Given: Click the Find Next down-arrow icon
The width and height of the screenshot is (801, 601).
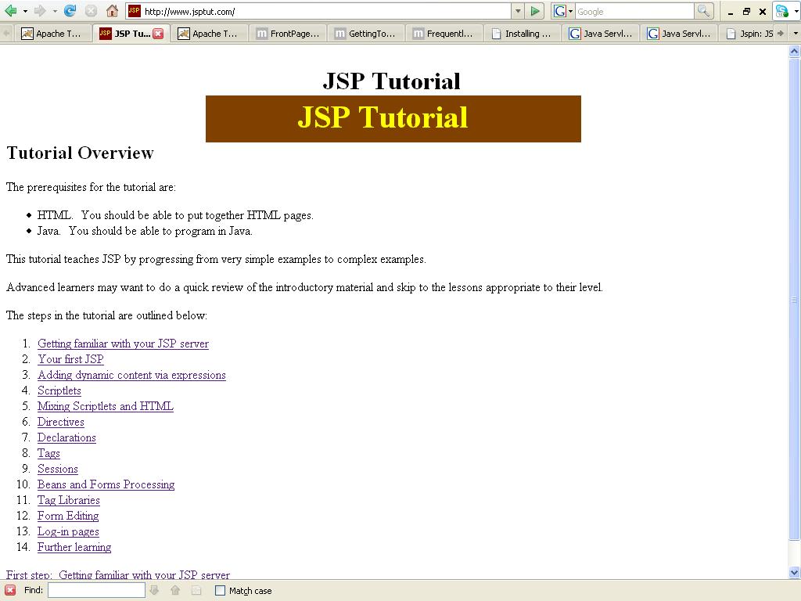Looking at the screenshot, I should pyautogui.click(x=154, y=590).
